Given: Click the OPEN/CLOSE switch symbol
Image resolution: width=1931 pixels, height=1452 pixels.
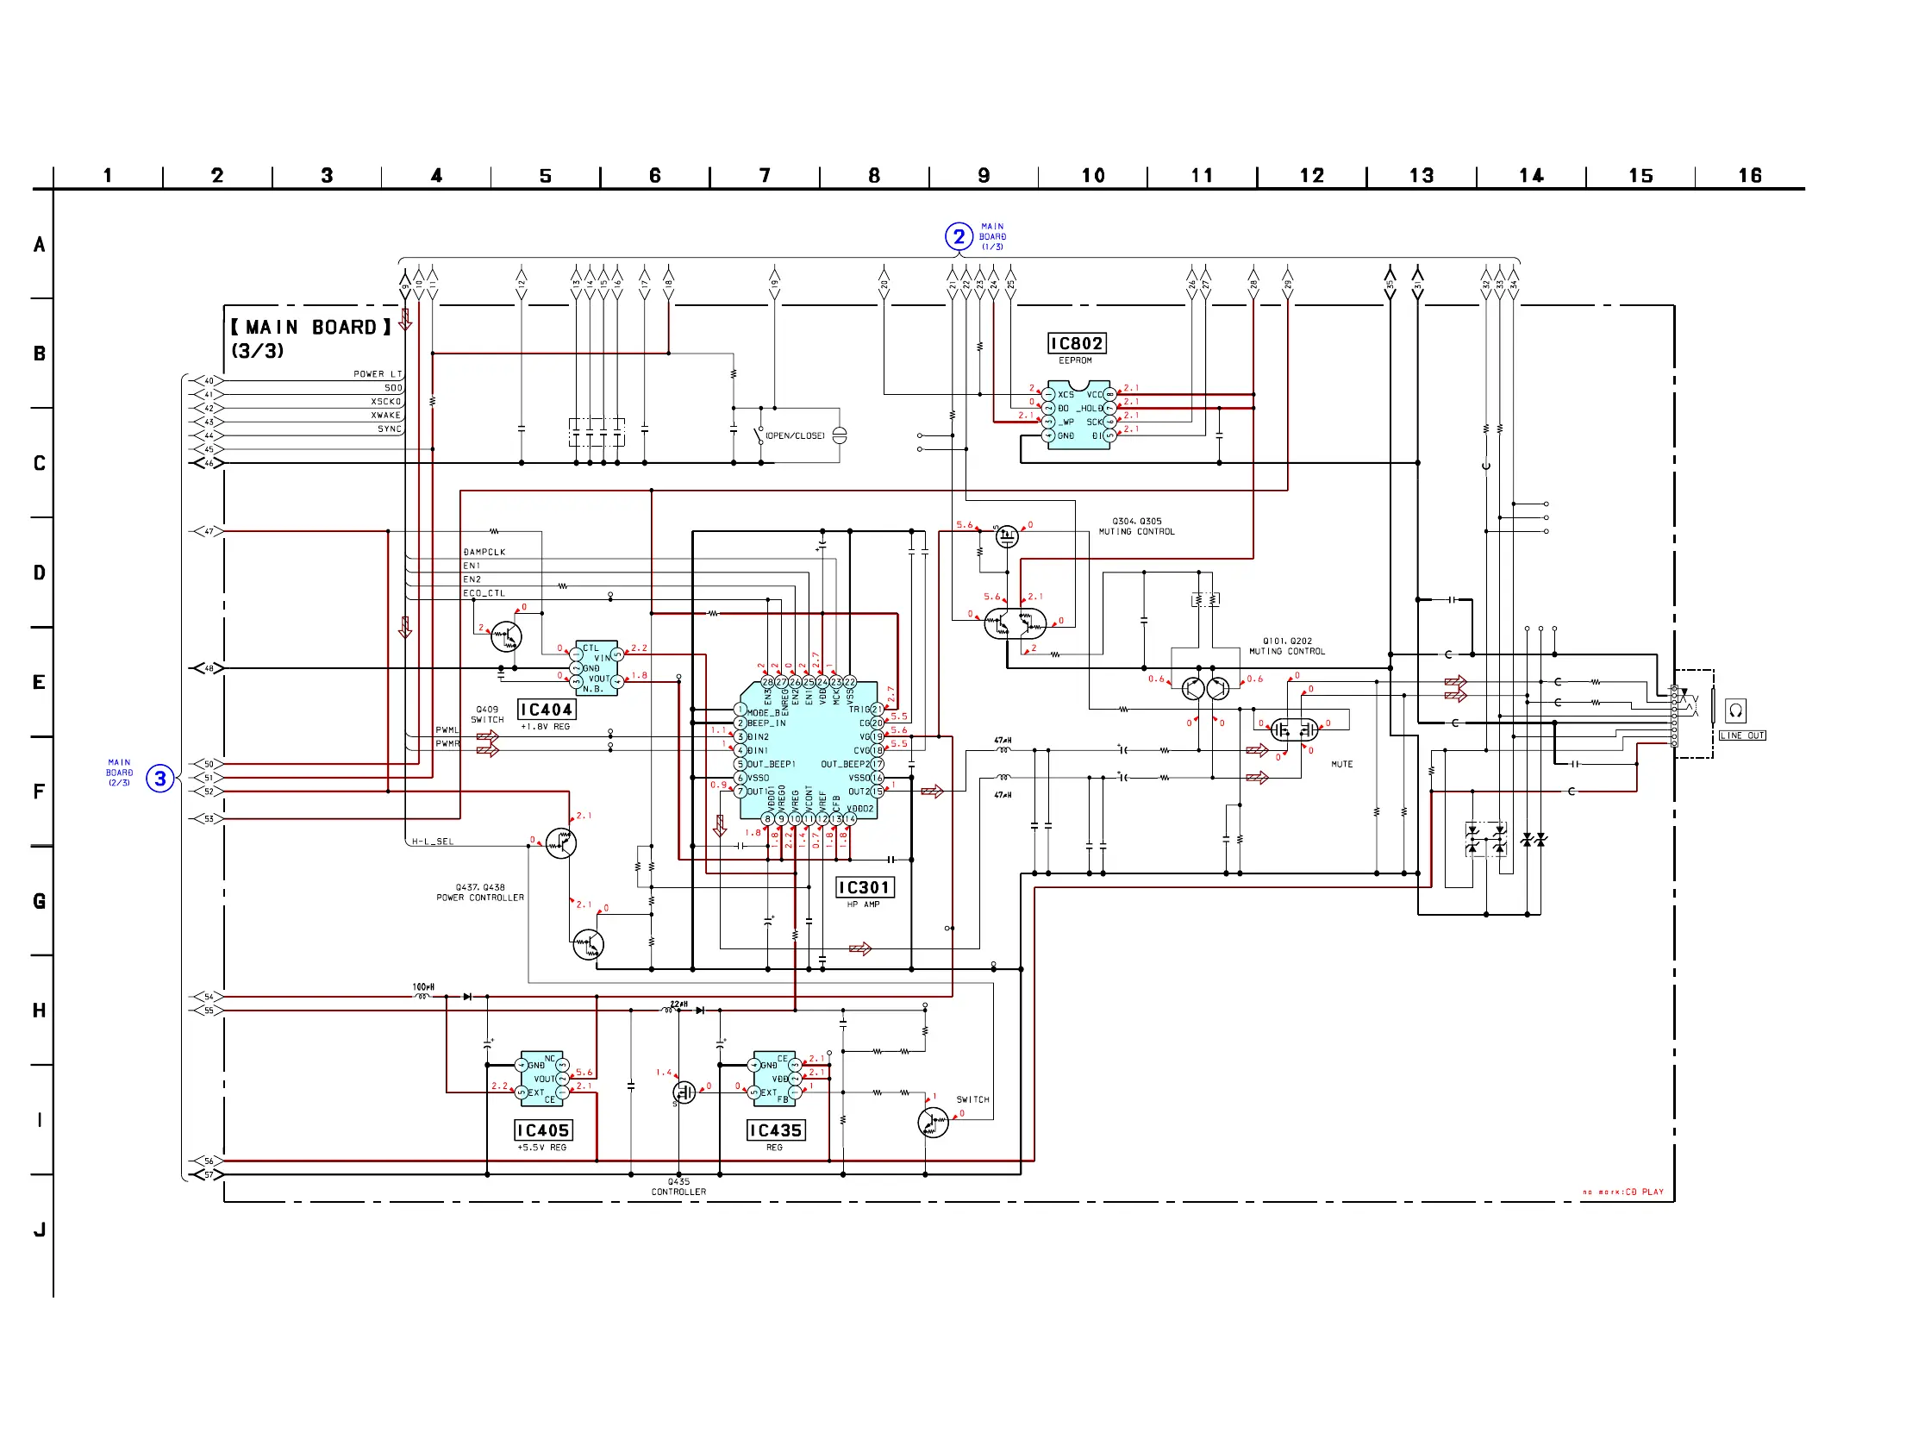Looking at the screenshot, I should coord(759,435).
